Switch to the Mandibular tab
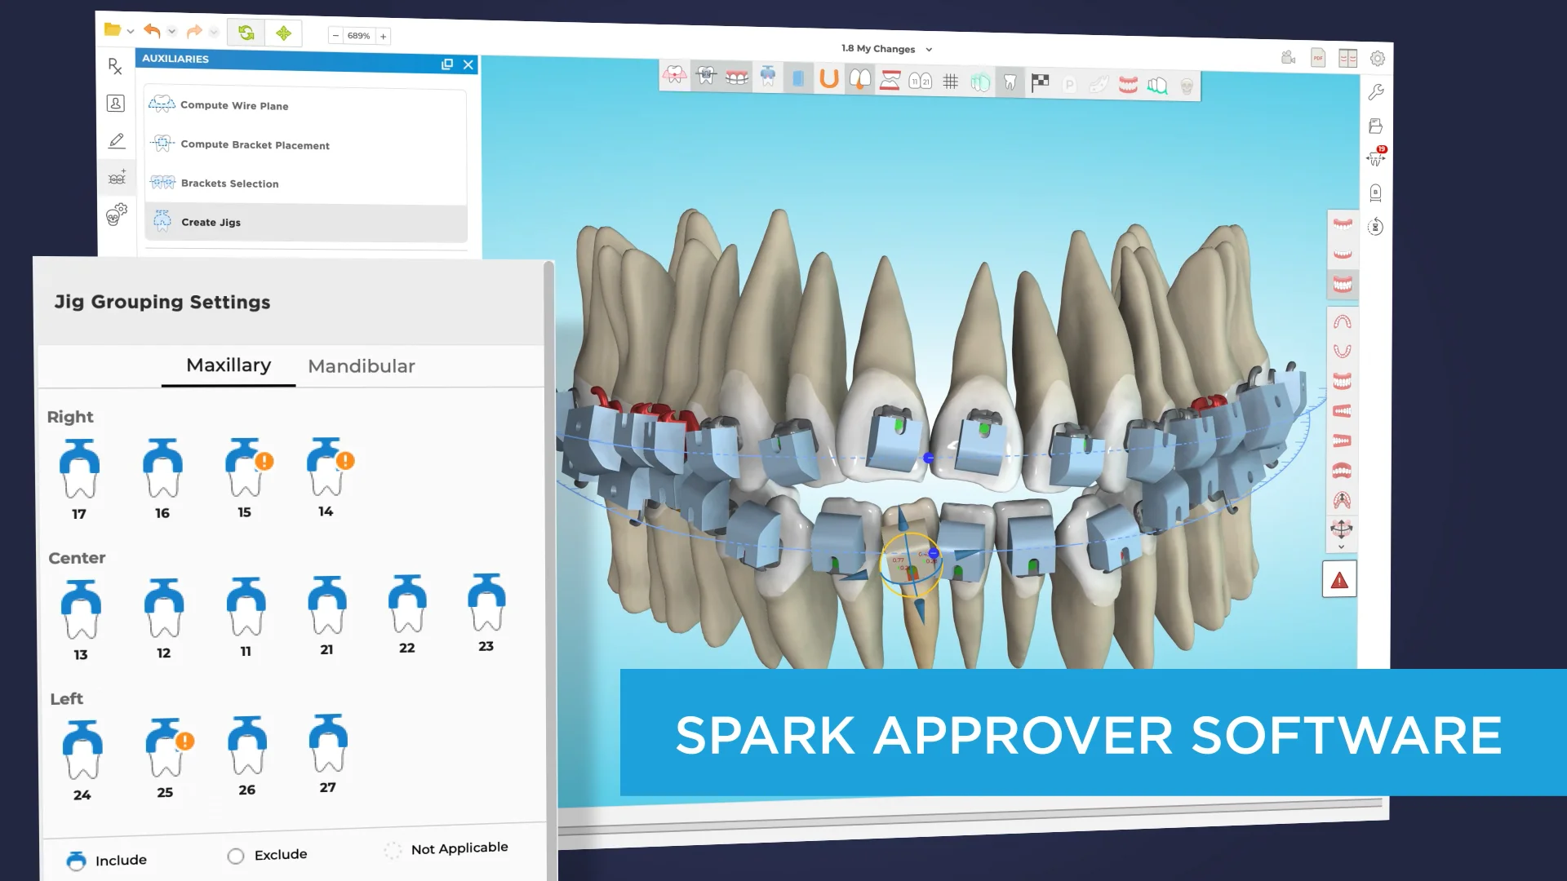This screenshot has width=1567, height=881. pyautogui.click(x=362, y=365)
